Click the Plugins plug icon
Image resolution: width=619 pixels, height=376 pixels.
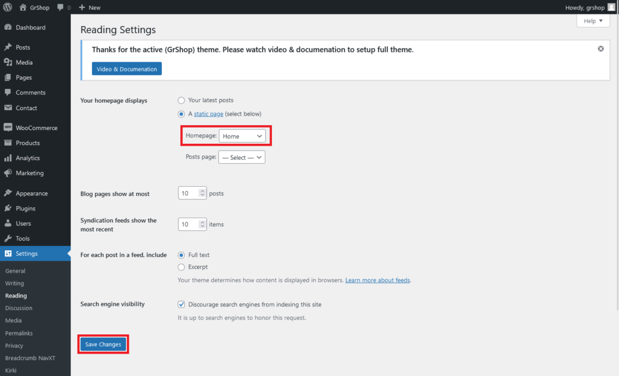coord(8,209)
